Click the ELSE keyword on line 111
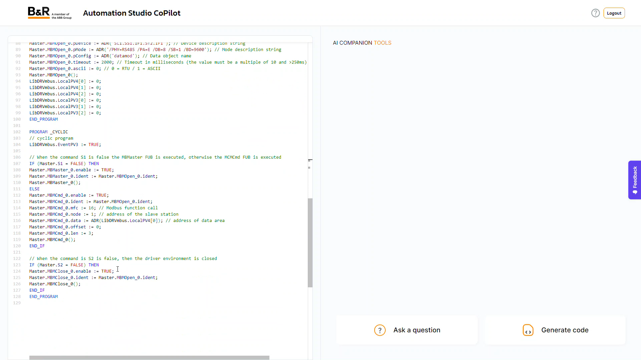The width and height of the screenshot is (641, 360). [x=34, y=189]
